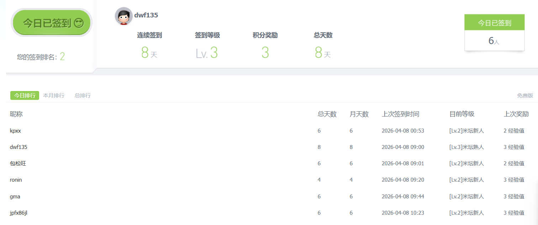Click the 6人 signed-in count
The image size is (538, 225).
click(x=494, y=41)
